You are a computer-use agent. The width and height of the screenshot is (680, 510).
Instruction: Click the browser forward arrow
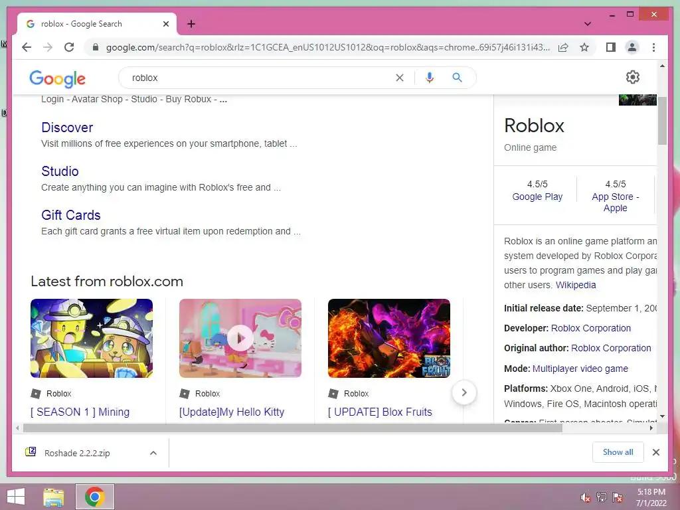point(48,47)
